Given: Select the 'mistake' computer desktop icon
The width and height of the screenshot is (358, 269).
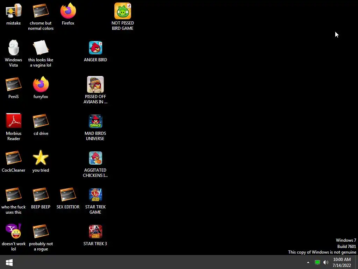Looking at the screenshot, I should pyautogui.click(x=14, y=11).
